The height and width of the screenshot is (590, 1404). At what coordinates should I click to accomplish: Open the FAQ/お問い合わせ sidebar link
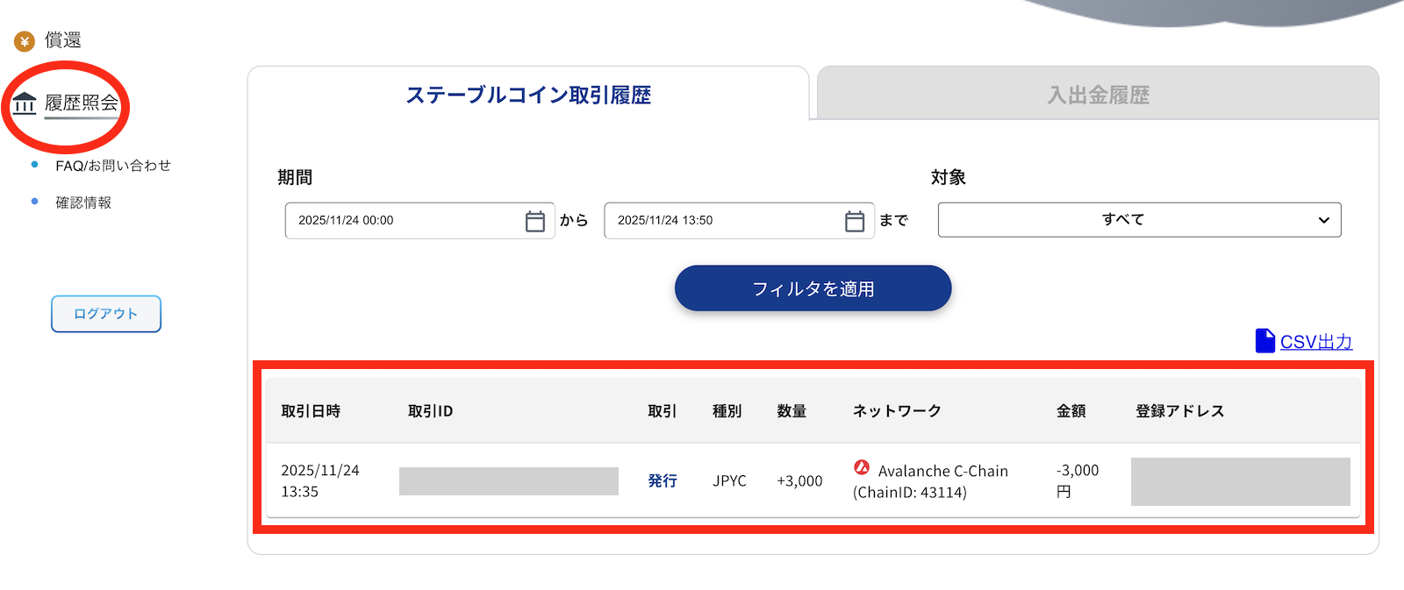coord(113,166)
